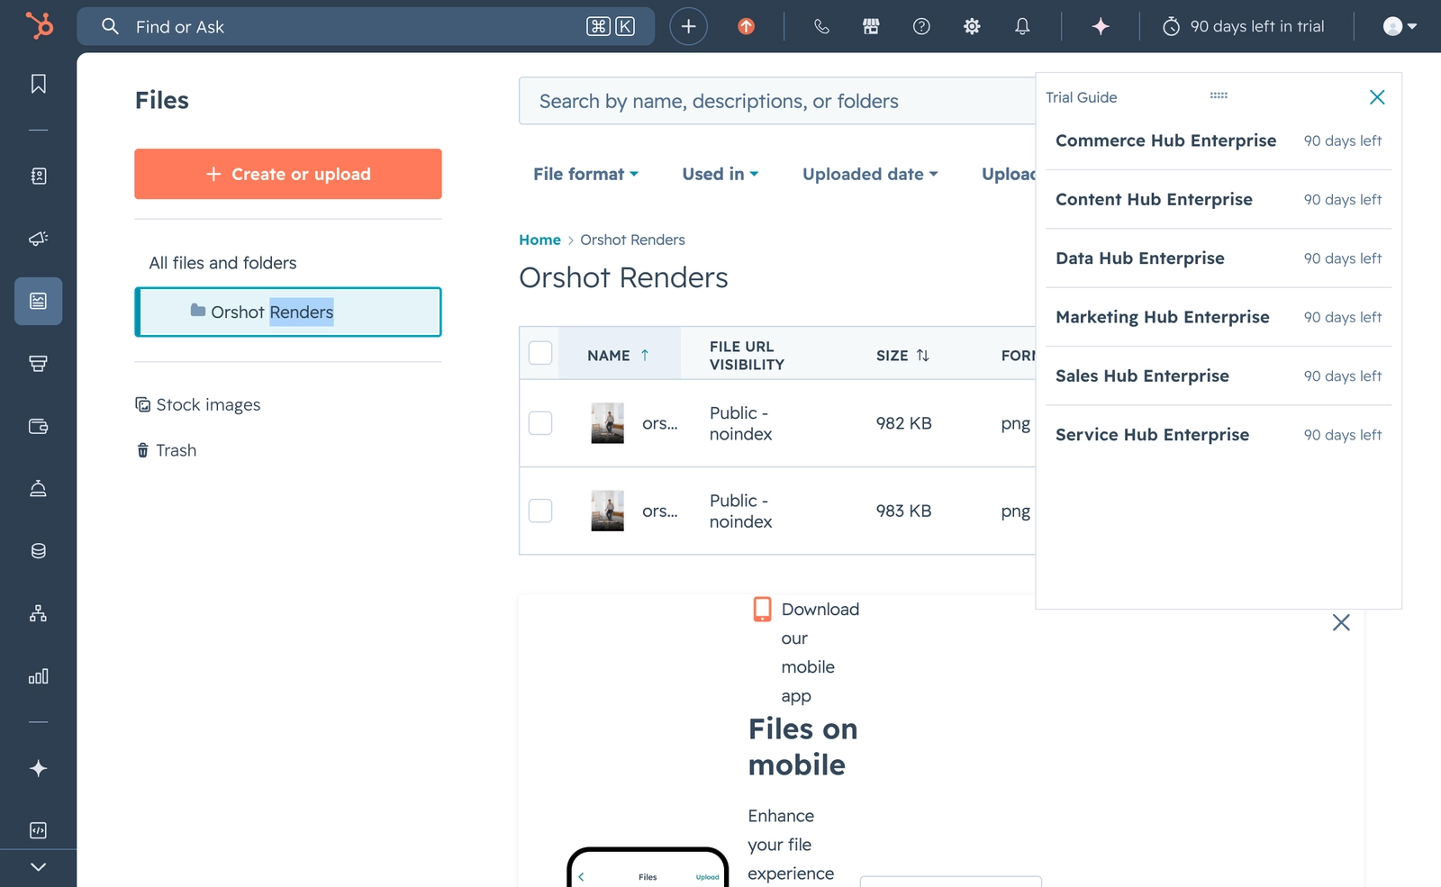
Task: Open Stock images
Action: click(x=198, y=404)
